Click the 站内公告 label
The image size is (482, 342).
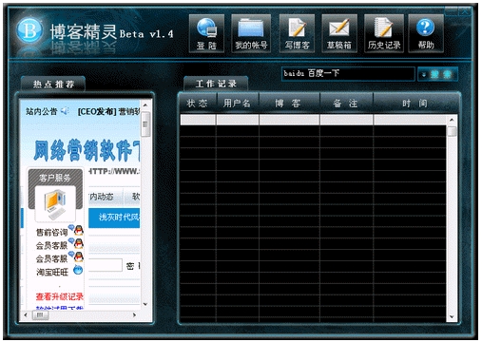coord(41,111)
